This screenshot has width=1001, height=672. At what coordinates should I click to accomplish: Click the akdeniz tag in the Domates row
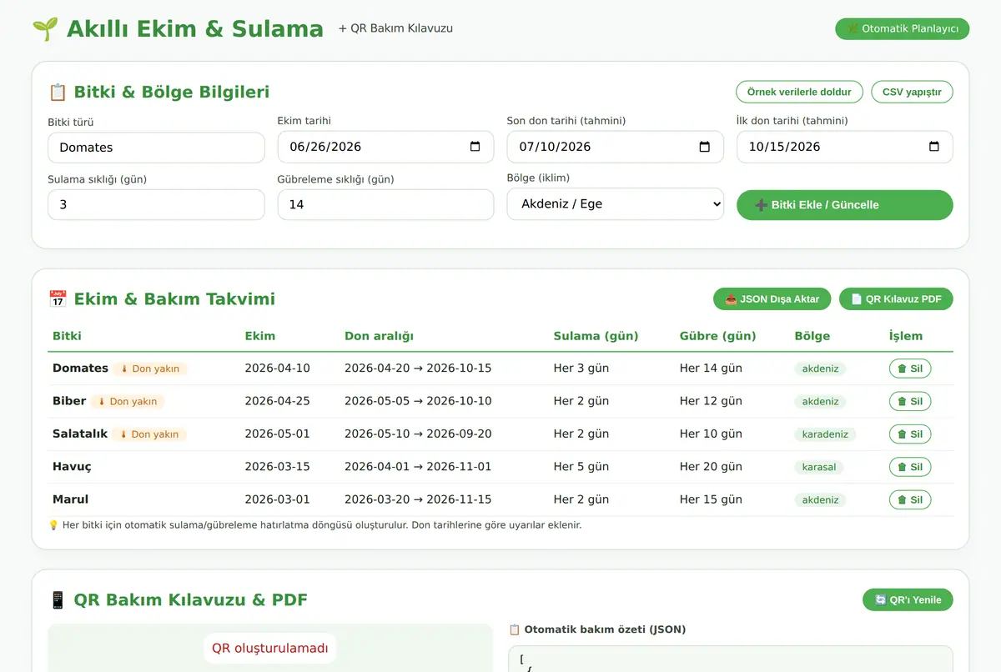pyautogui.click(x=820, y=369)
